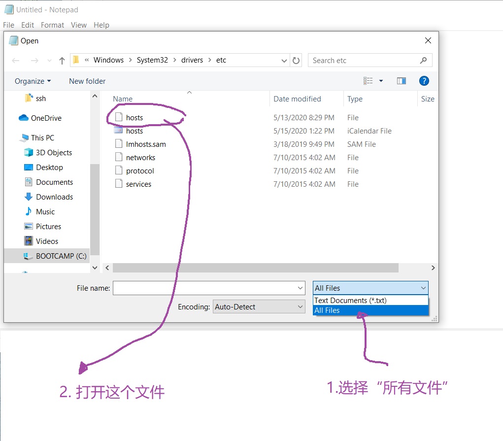Click the New folder button
This screenshot has height=441, width=503.
pos(87,81)
